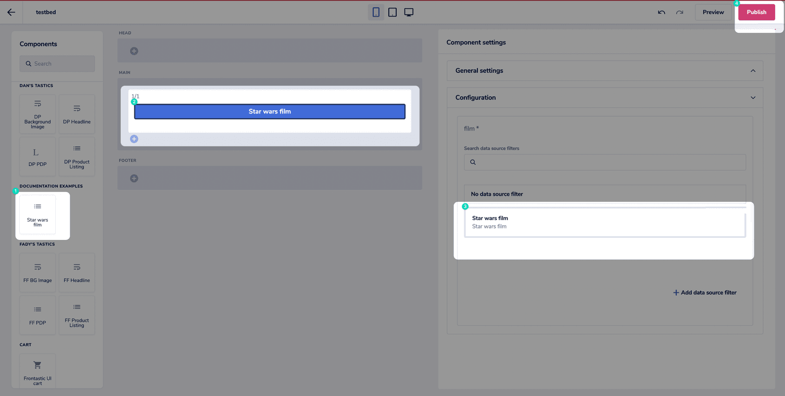Click the Publish button
Image resolution: width=785 pixels, height=396 pixels.
(x=756, y=11)
